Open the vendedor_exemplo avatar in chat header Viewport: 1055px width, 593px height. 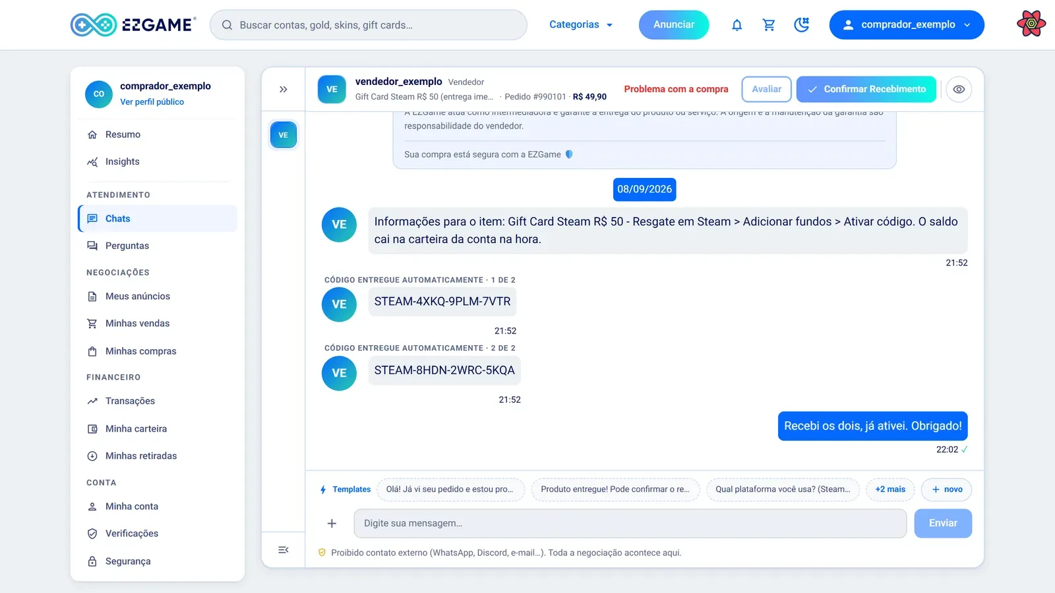pyautogui.click(x=332, y=89)
